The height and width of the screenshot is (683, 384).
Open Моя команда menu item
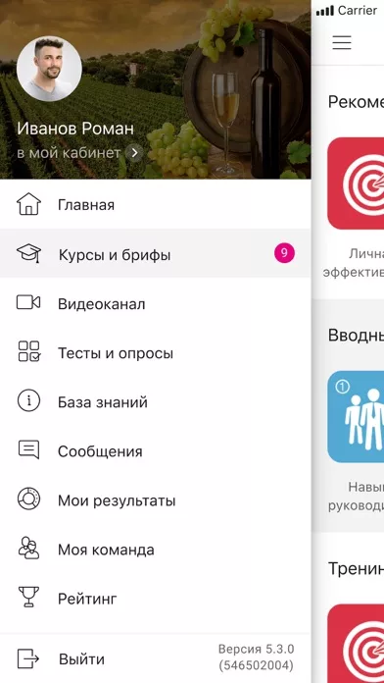(155, 549)
